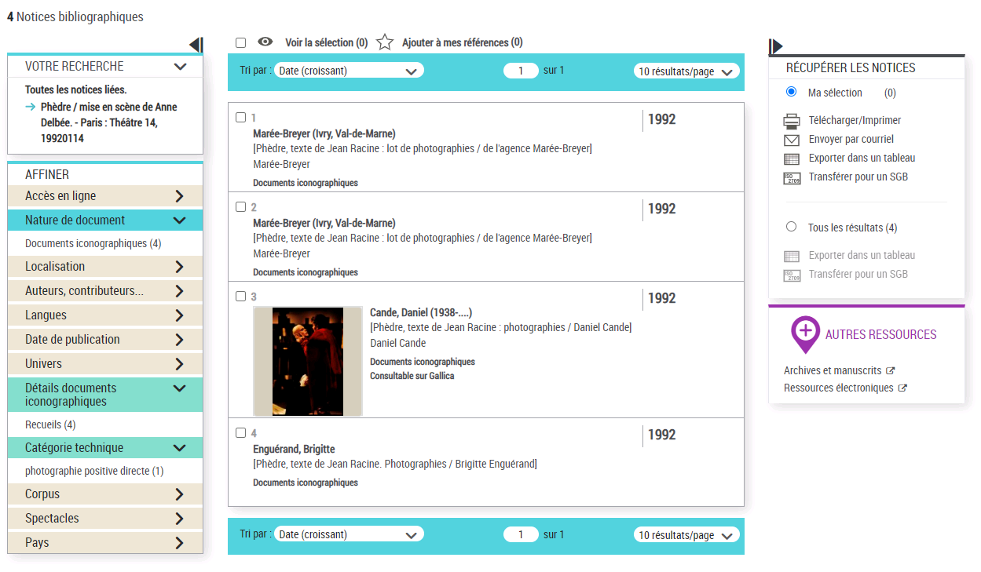Click the table icon under Ma sélection
981x572 pixels.
pyautogui.click(x=792, y=158)
